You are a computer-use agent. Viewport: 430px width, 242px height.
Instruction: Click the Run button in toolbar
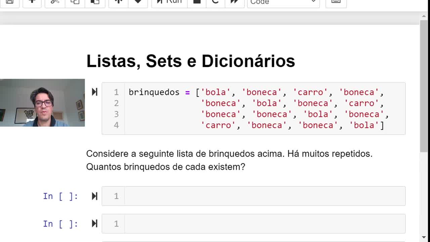coord(169,2)
